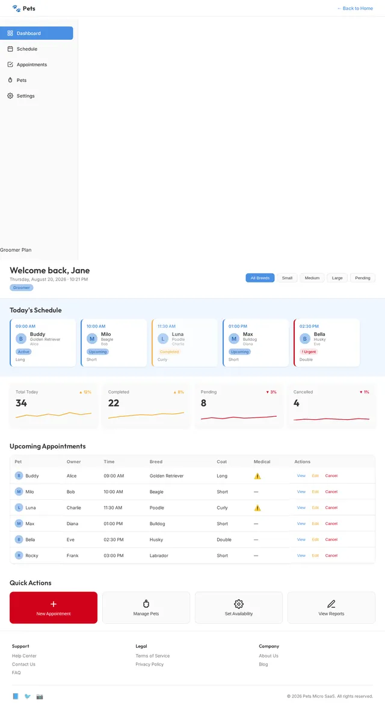Click the Back to Home link
The height and width of the screenshot is (707, 385).
point(355,8)
